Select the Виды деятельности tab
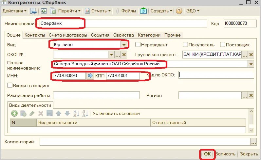 [30, 105]
